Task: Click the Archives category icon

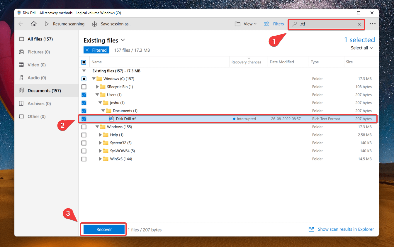Action: click(21, 104)
